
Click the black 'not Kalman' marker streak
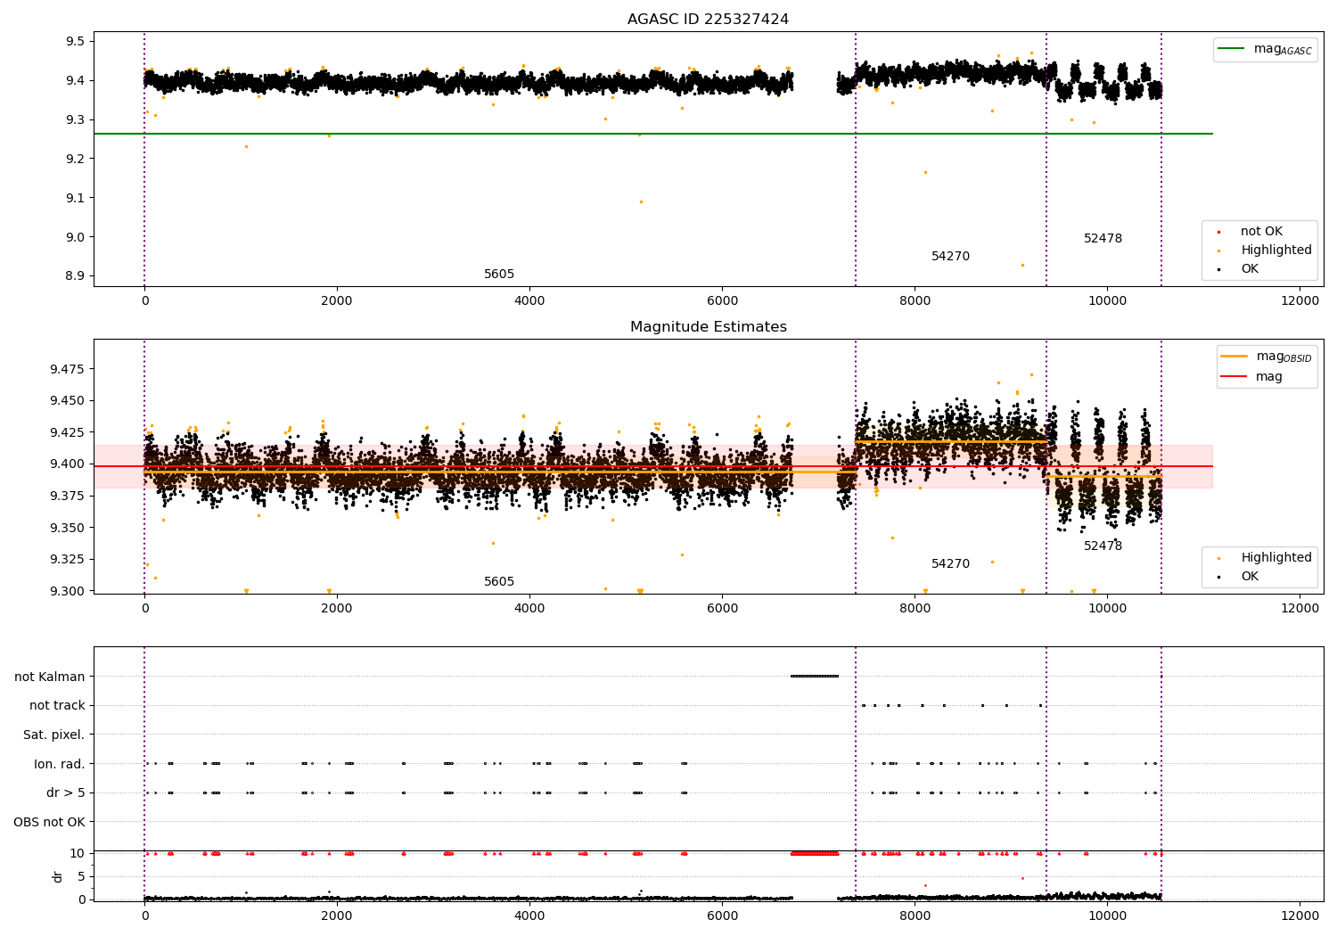point(815,676)
